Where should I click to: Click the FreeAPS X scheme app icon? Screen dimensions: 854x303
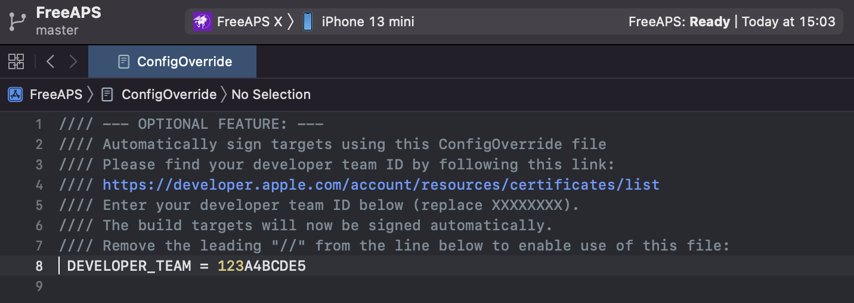click(201, 22)
